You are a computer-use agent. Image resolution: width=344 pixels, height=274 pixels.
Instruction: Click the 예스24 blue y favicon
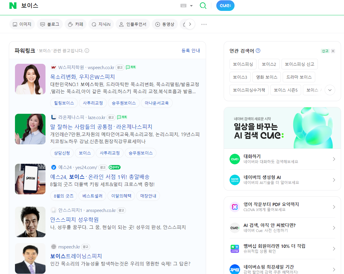point(53,167)
